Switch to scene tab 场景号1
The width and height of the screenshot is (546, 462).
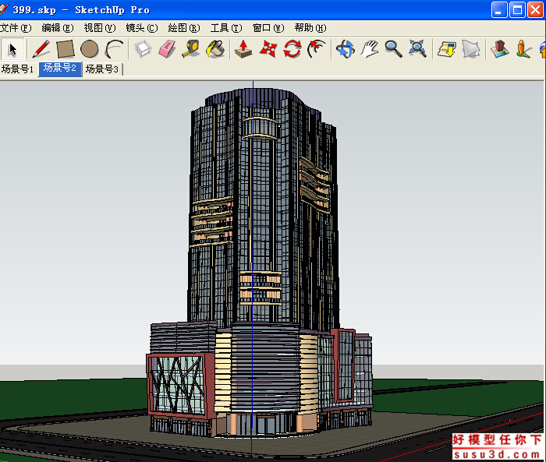[18, 69]
